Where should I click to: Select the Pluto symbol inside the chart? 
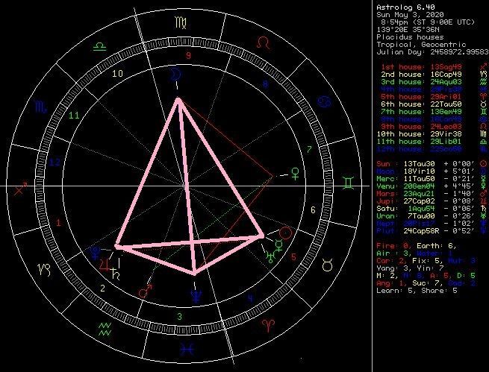click(95, 253)
